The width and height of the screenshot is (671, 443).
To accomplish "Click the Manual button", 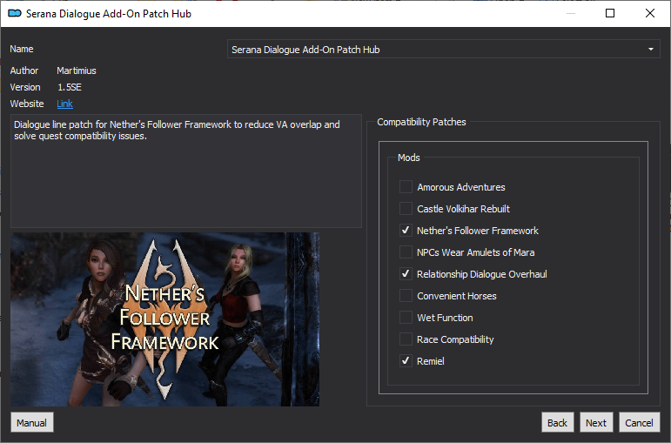I will point(32,423).
